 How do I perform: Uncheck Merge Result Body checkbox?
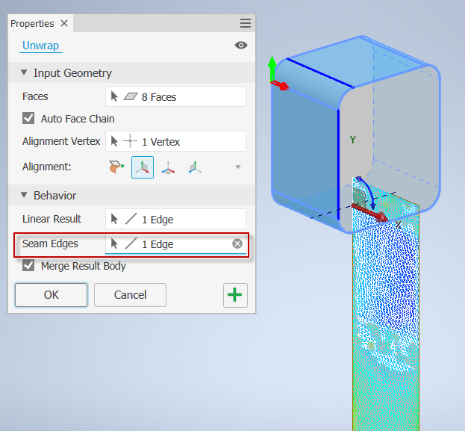[28, 265]
